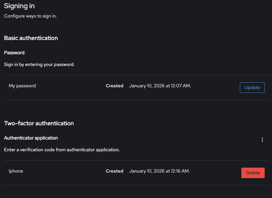Select the Basic authentication heading
Image resolution: width=272 pixels, height=198 pixels.
click(31, 38)
